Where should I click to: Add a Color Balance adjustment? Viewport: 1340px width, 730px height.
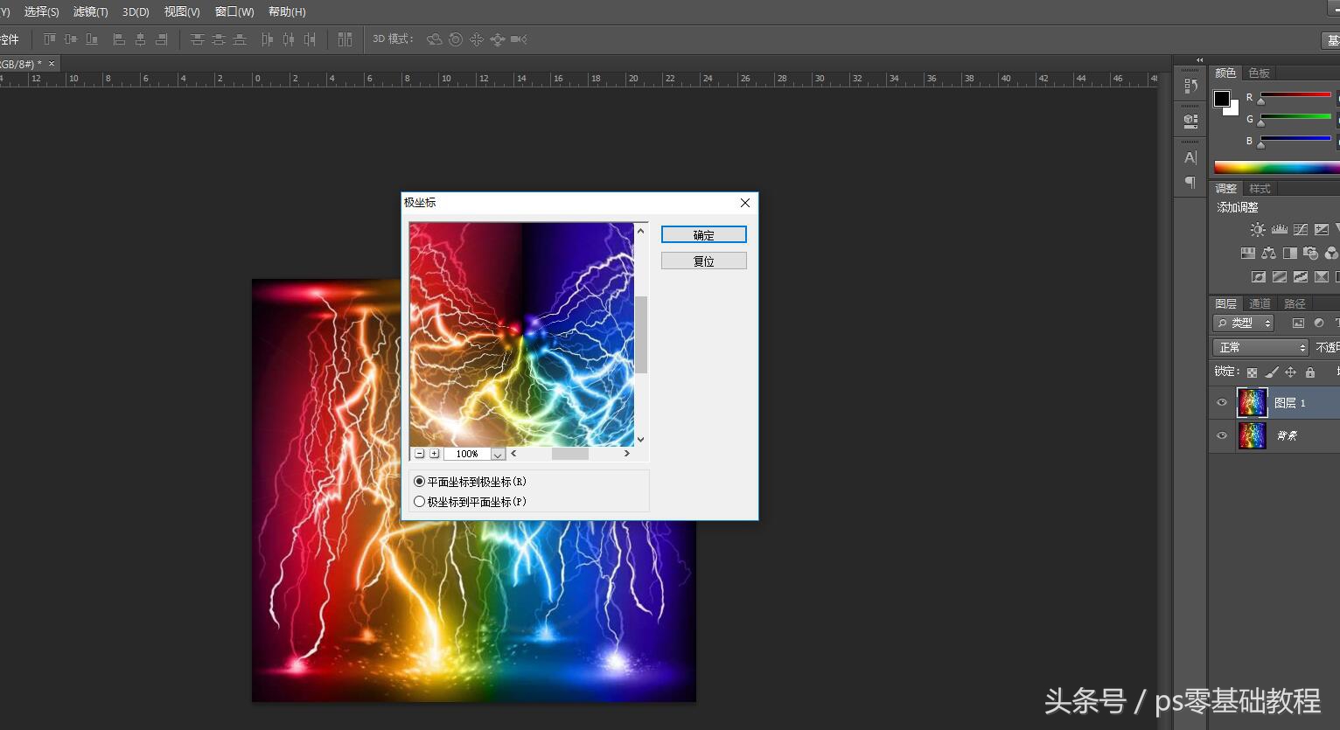[1268, 253]
